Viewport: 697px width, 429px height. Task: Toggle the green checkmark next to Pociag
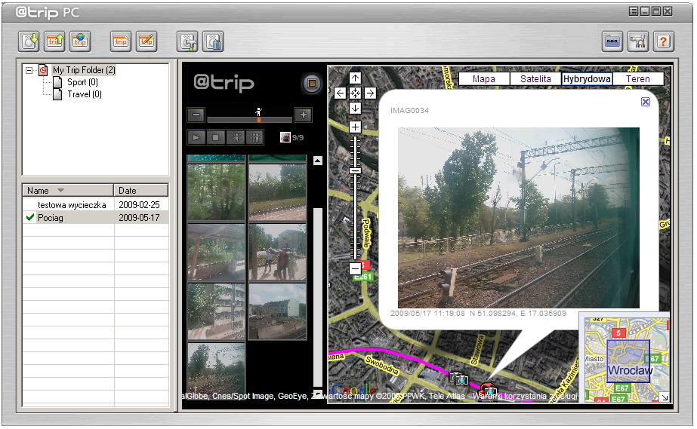pos(30,217)
